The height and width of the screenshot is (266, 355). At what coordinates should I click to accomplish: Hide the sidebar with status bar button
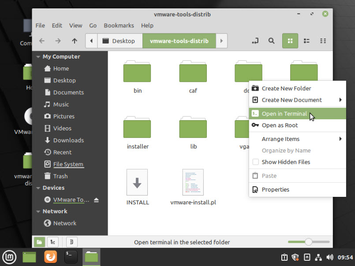[x=71, y=242]
